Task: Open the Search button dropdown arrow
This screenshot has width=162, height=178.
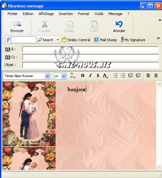Action: coord(58,40)
